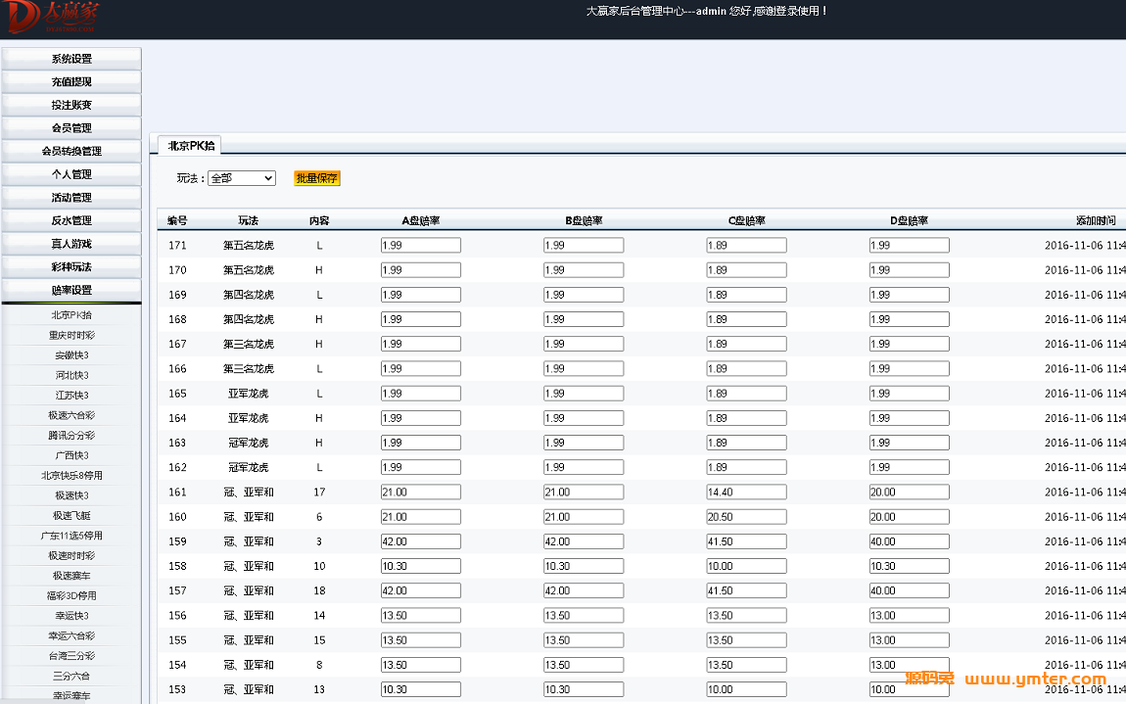Click 第三名龙虎 text in row 166
The width and height of the screenshot is (1126, 704).
coord(249,368)
